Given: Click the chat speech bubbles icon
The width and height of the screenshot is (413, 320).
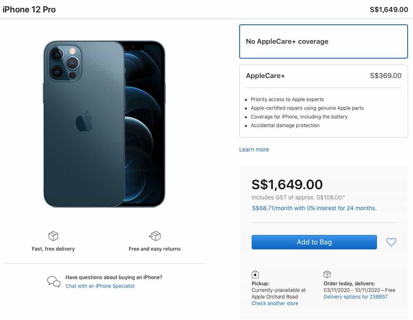Looking at the screenshot, I should click(54, 282).
